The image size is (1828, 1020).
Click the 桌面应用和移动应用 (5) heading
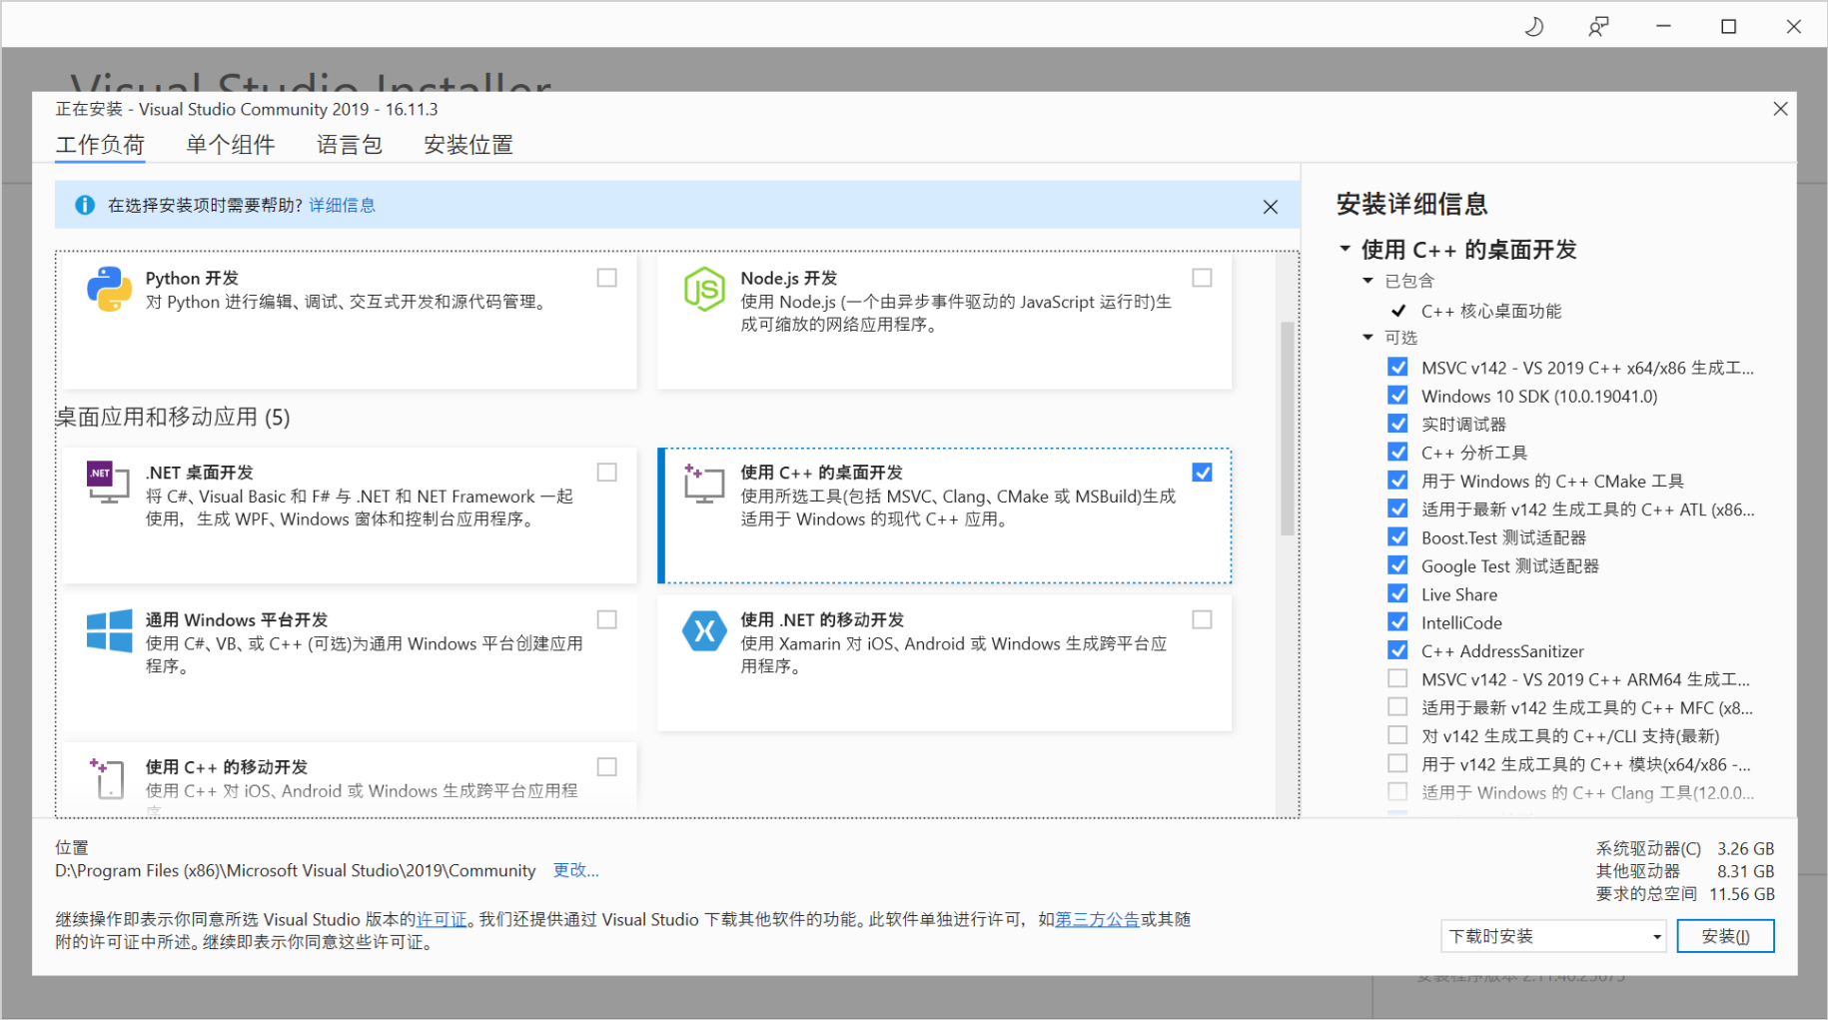[173, 417]
